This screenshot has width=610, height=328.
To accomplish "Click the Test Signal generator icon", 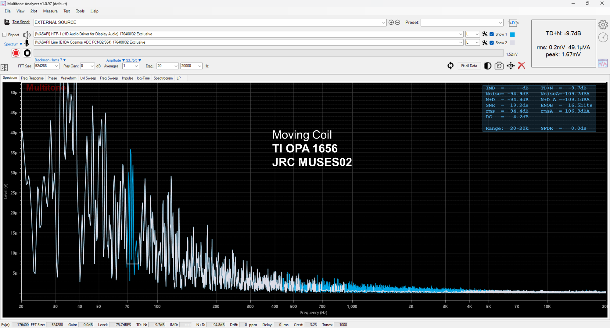I will tap(7, 22).
